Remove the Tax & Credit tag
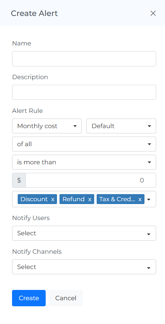The width and height of the screenshot is (165, 324). pyautogui.click(x=140, y=199)
